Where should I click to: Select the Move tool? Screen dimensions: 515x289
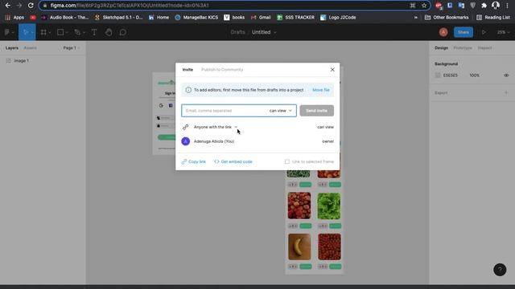(x=26, y=32)
